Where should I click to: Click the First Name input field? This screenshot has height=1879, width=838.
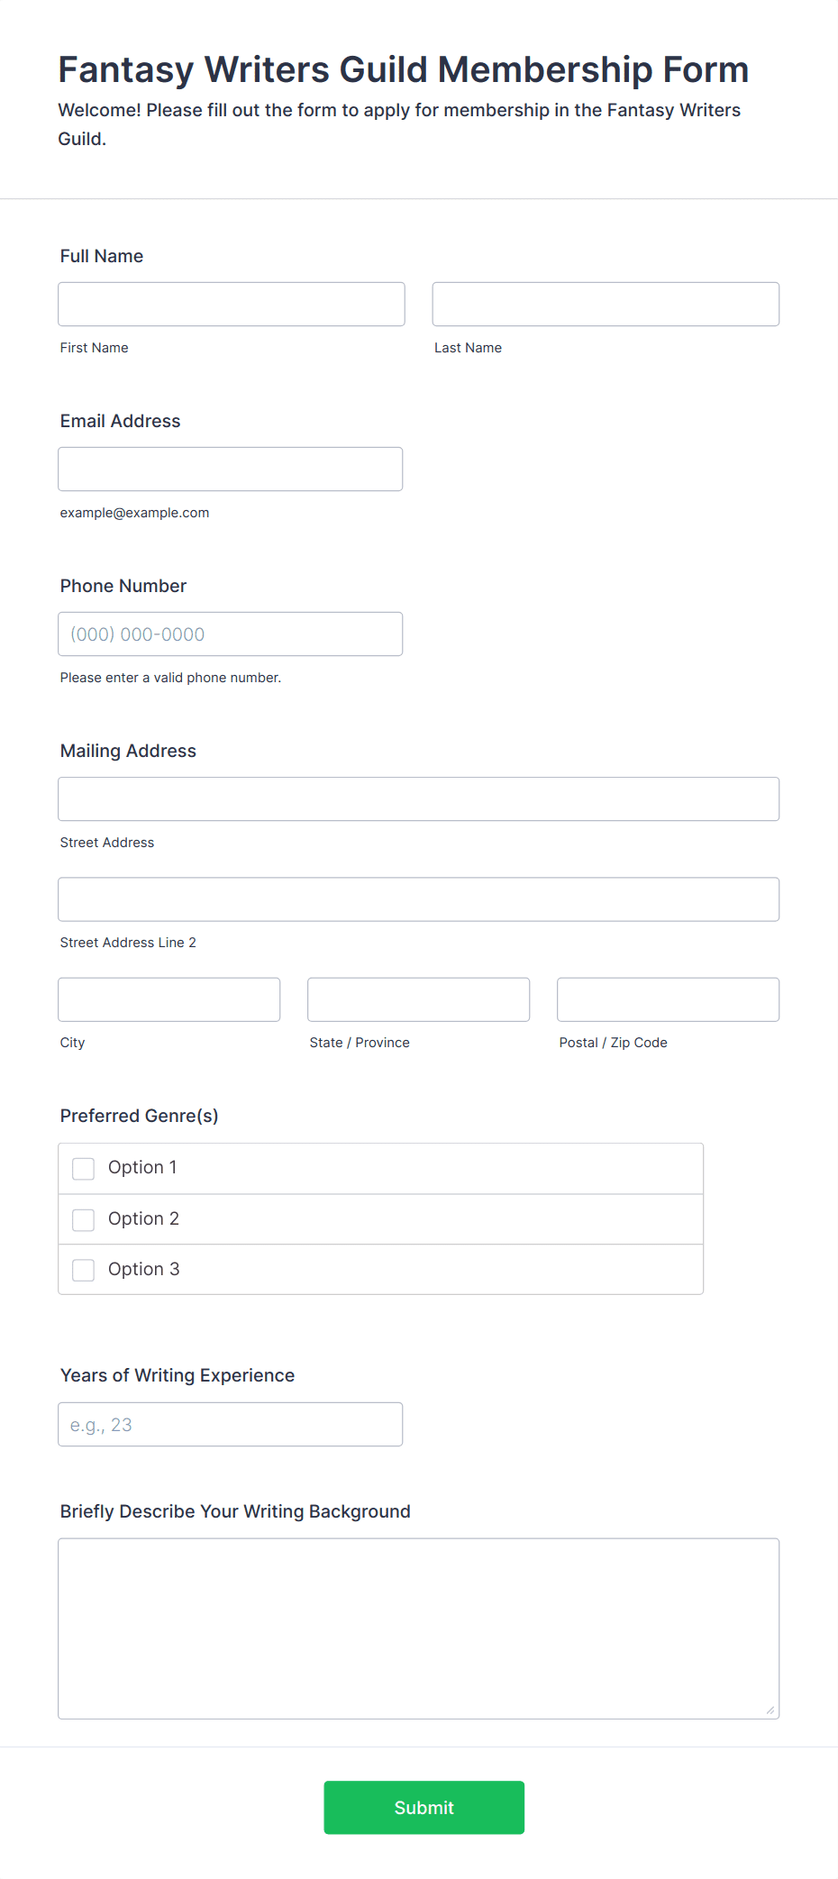232,304
